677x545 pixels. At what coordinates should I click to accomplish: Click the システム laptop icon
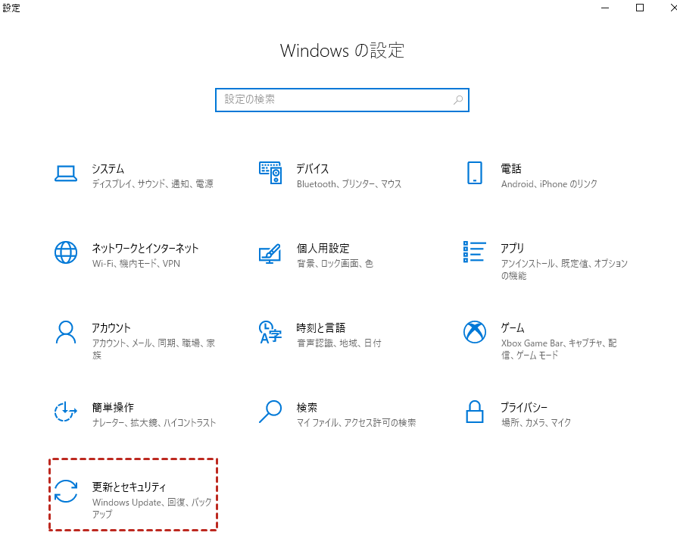pos(66,174)
